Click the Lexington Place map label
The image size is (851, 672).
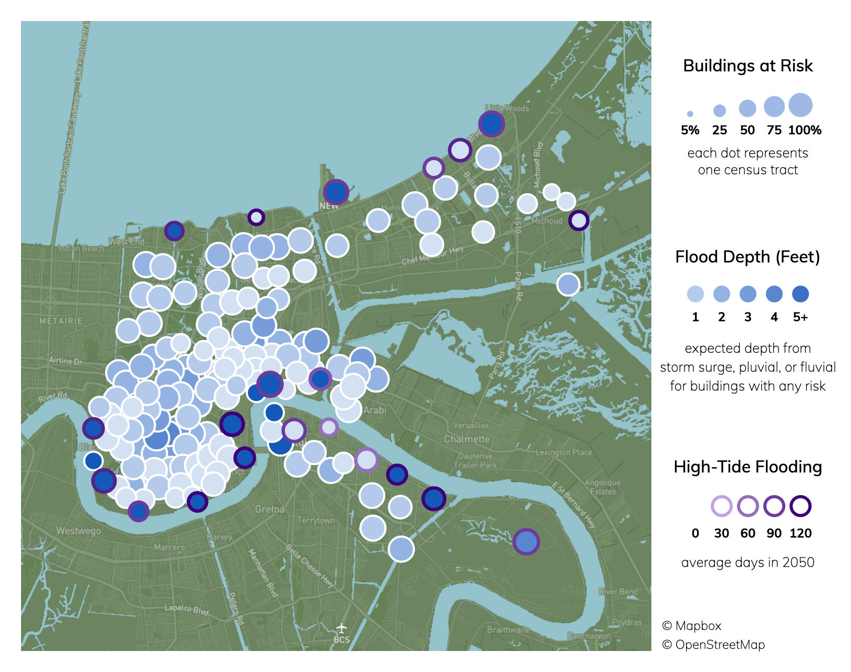(564, 452)
